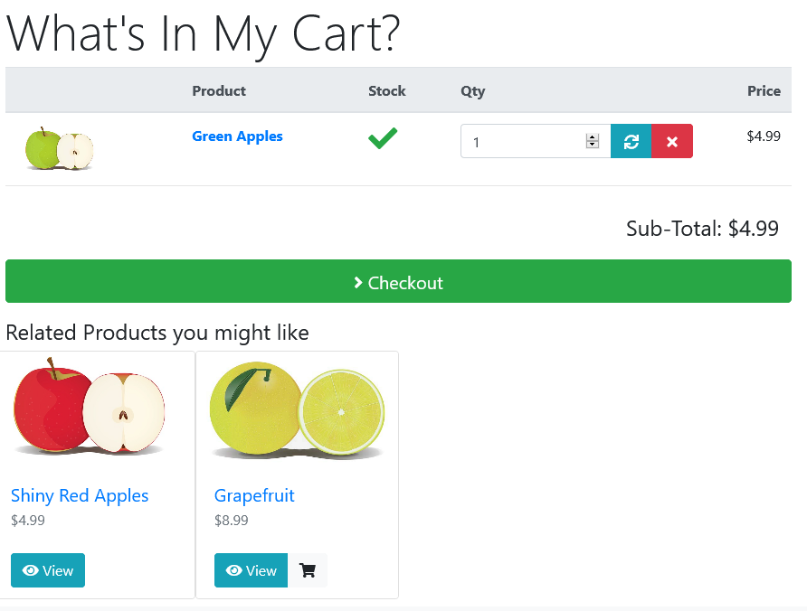Proceed with the green Checkout button
The height and width of the screenshot is (611, 807).
click(398, 281)
